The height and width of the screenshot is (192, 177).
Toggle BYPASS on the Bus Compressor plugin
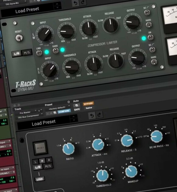pos(88,104)
